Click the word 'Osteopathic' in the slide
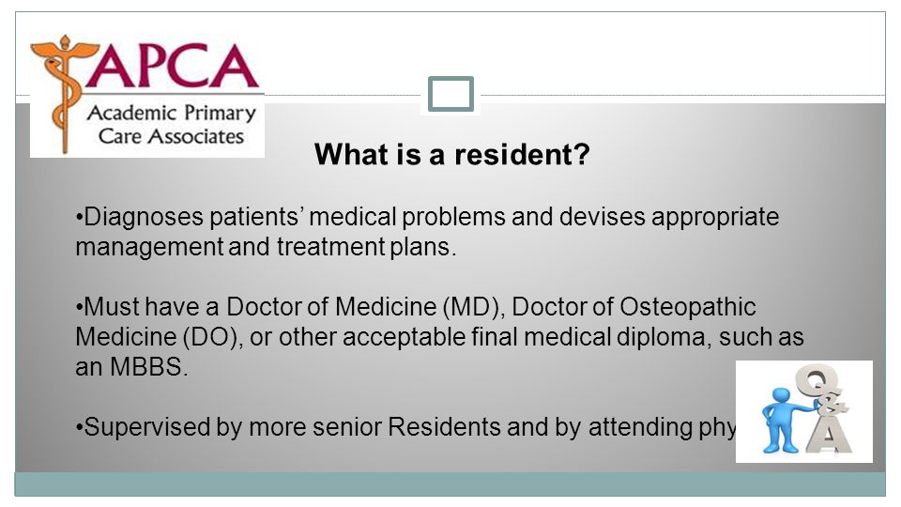 tap(688, 307)
